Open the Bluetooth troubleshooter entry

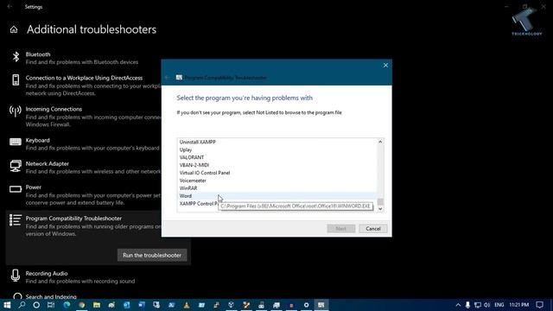pos(83,58)
